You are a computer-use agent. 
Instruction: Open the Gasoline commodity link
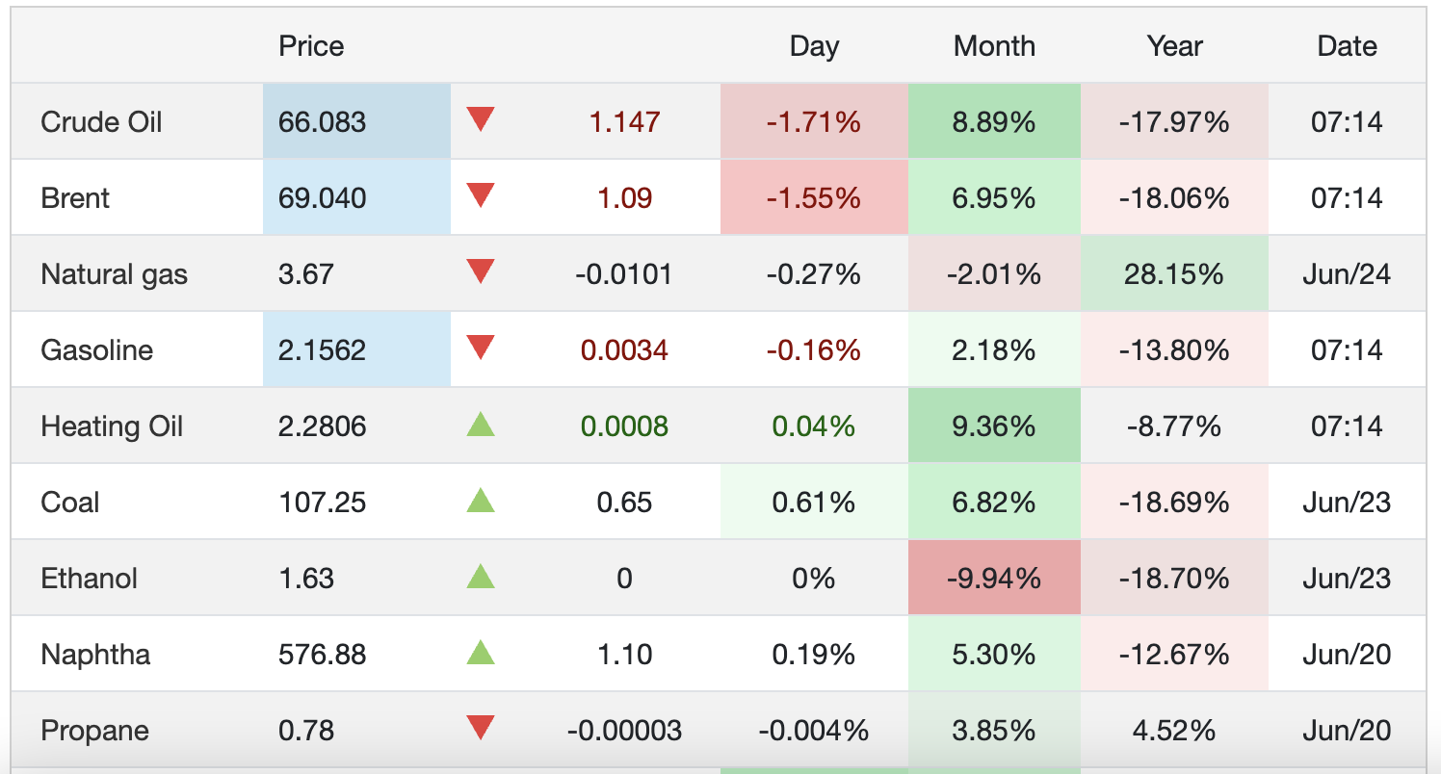point(96,349)
